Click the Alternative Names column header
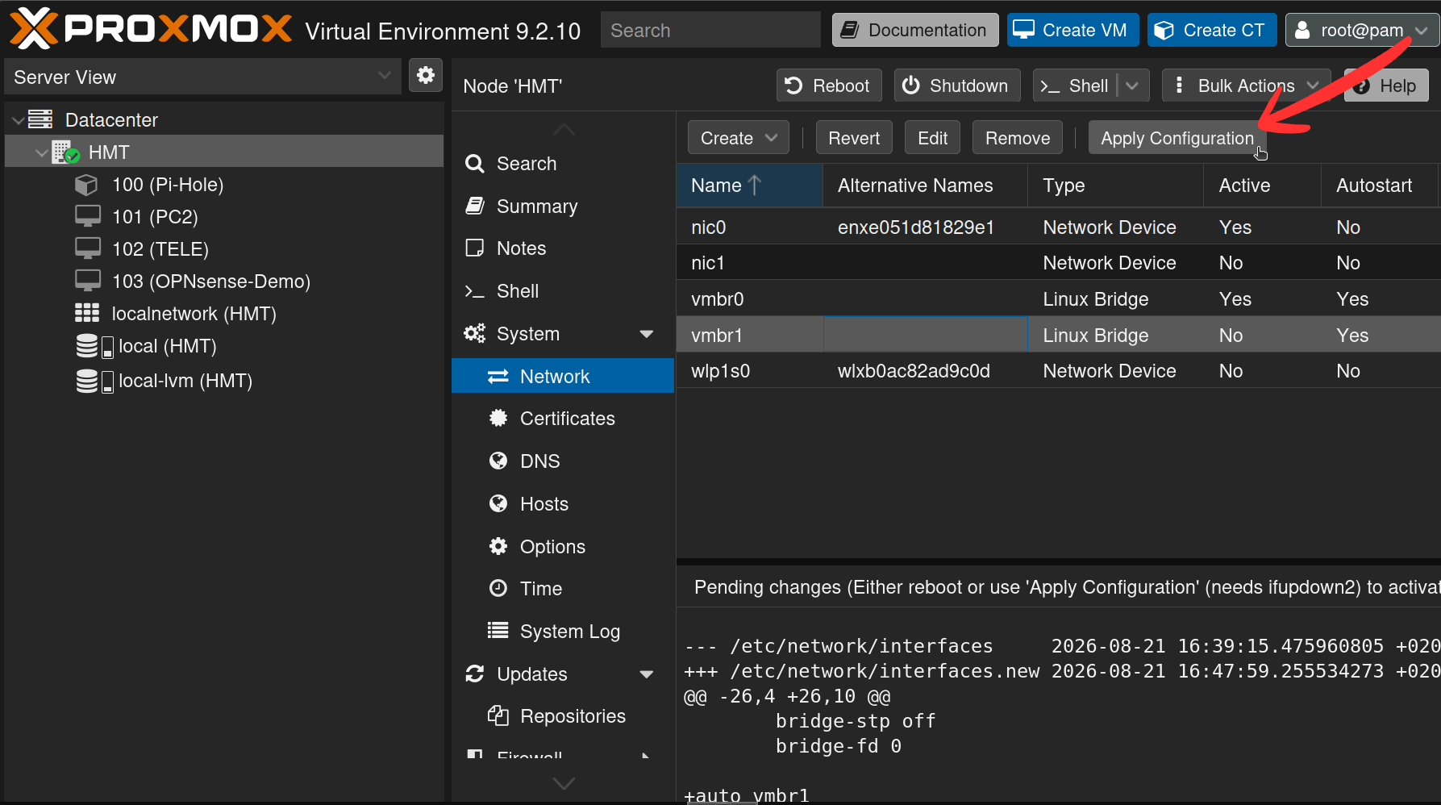 [x=925, y=186]
